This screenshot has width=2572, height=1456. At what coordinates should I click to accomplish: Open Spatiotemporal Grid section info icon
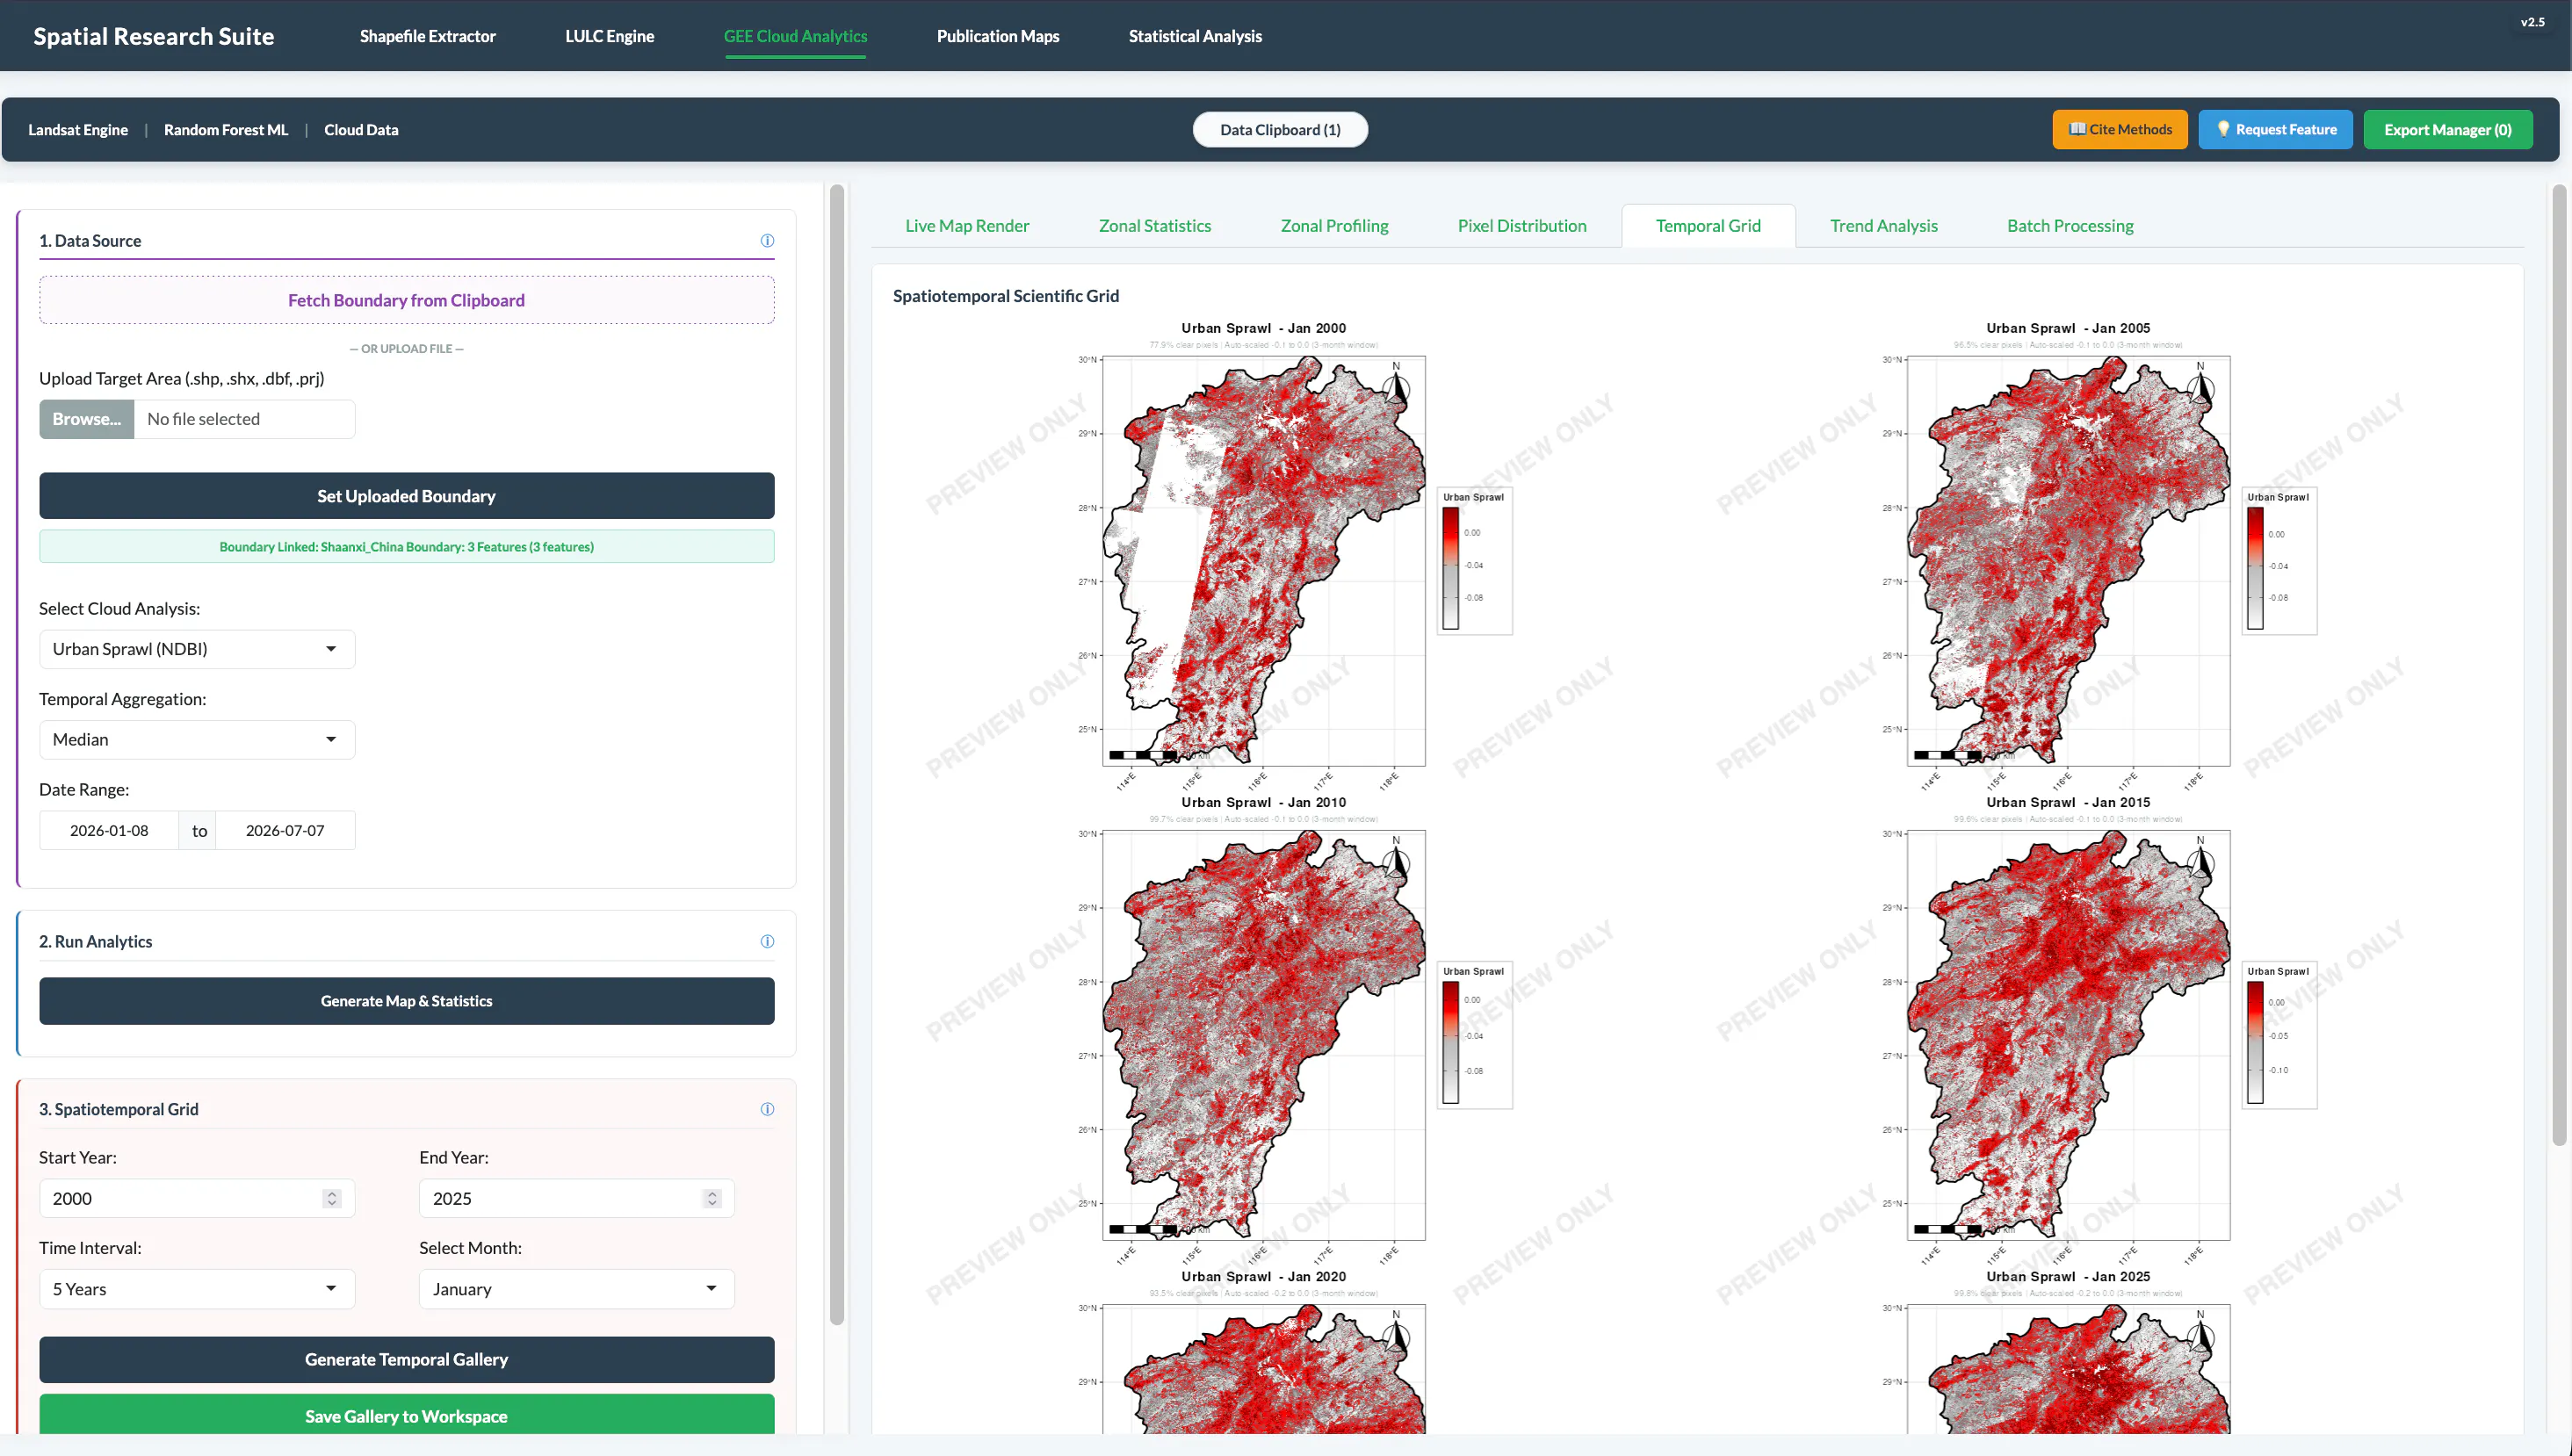[767, 1109]
